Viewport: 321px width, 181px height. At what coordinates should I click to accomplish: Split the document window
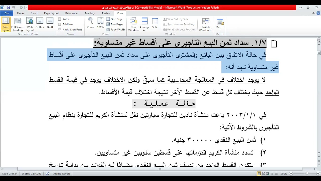[155, 23]
